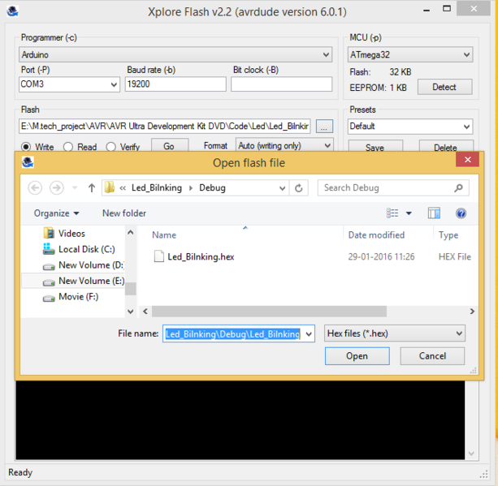Screen dimensions: 498x486
Task: Click the horizontal scrollbar thumb in file list
Action: tap(269, 312)
